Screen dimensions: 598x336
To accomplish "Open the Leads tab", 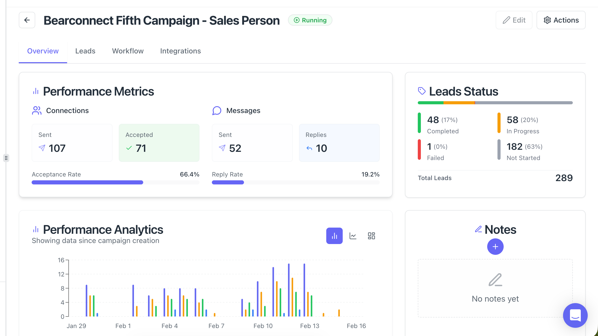I will [x=85, y=51].
